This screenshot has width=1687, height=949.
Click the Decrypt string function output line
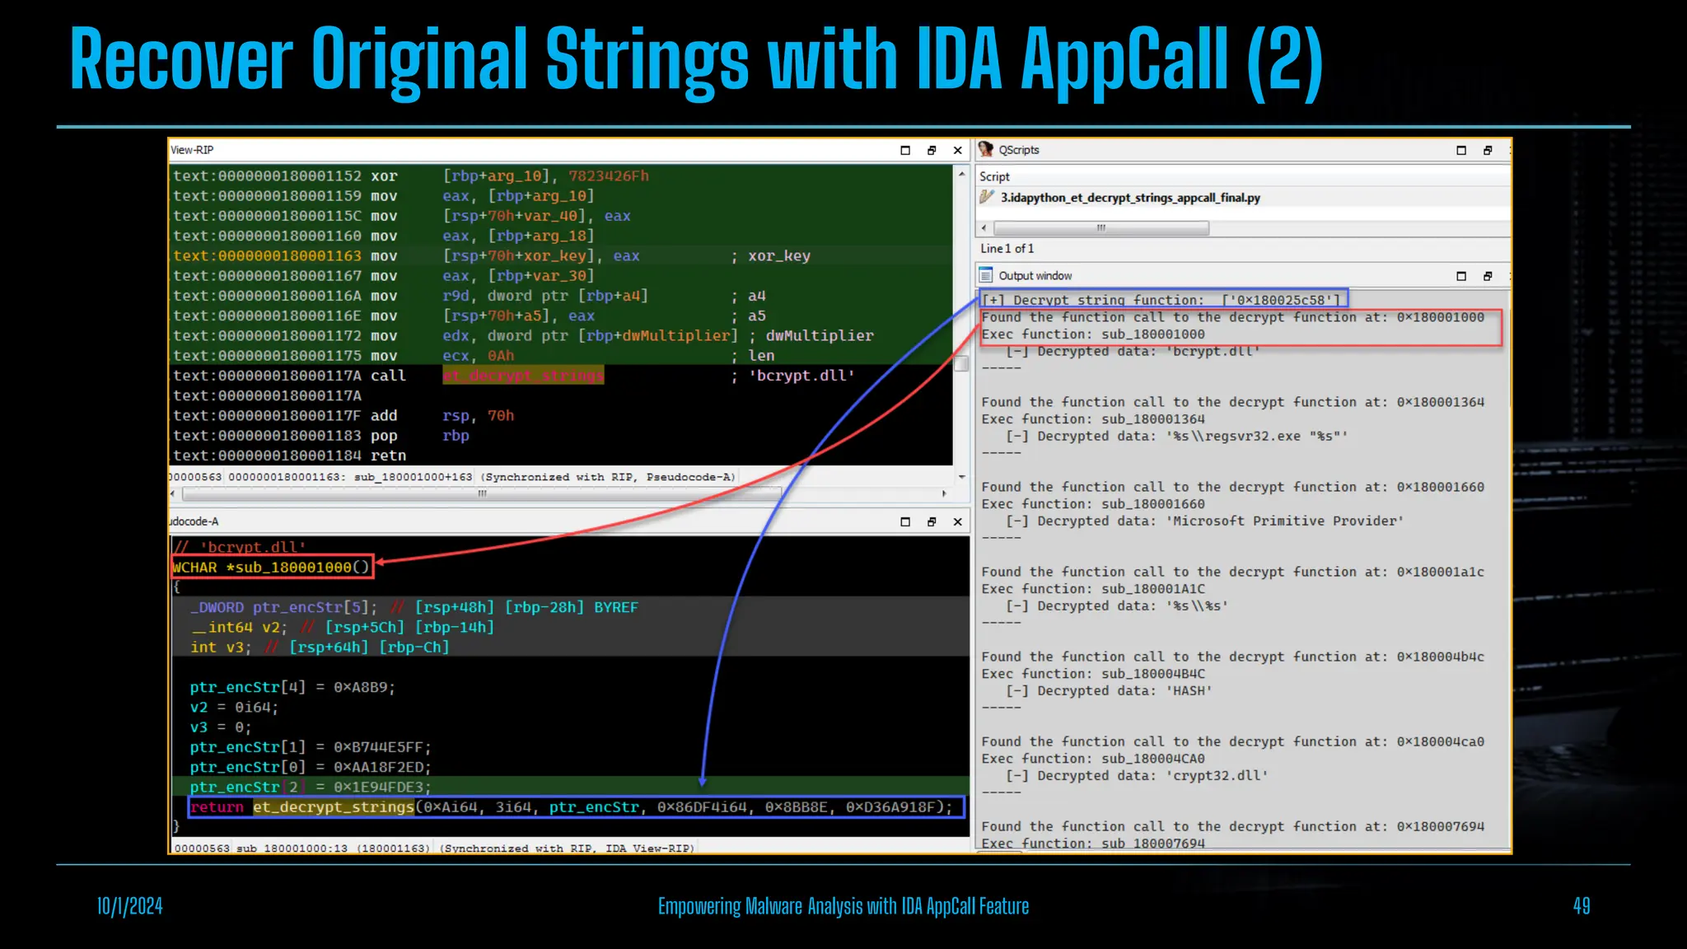pyautogui.click(x=1161, y=300)
